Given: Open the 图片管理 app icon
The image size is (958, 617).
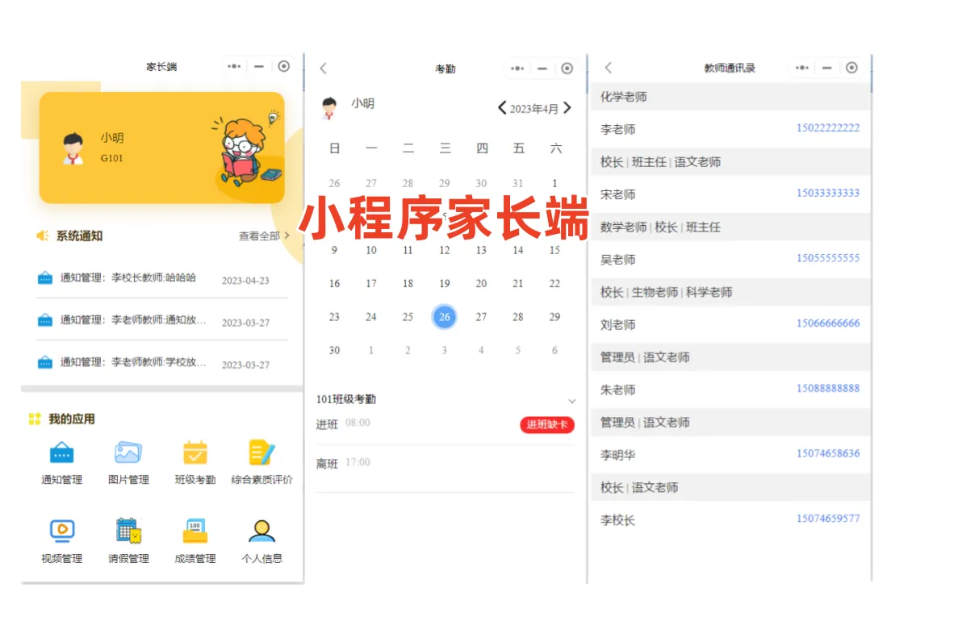Looking at the screenshot, I should [x=128, y=454].
